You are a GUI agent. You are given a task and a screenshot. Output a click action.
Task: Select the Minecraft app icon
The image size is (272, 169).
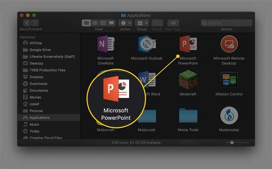point(188,80)
